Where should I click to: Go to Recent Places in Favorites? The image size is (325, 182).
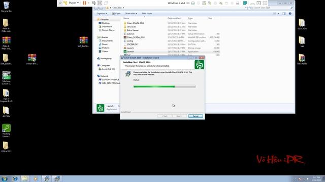pyautogui.click(x=108, y=30)
